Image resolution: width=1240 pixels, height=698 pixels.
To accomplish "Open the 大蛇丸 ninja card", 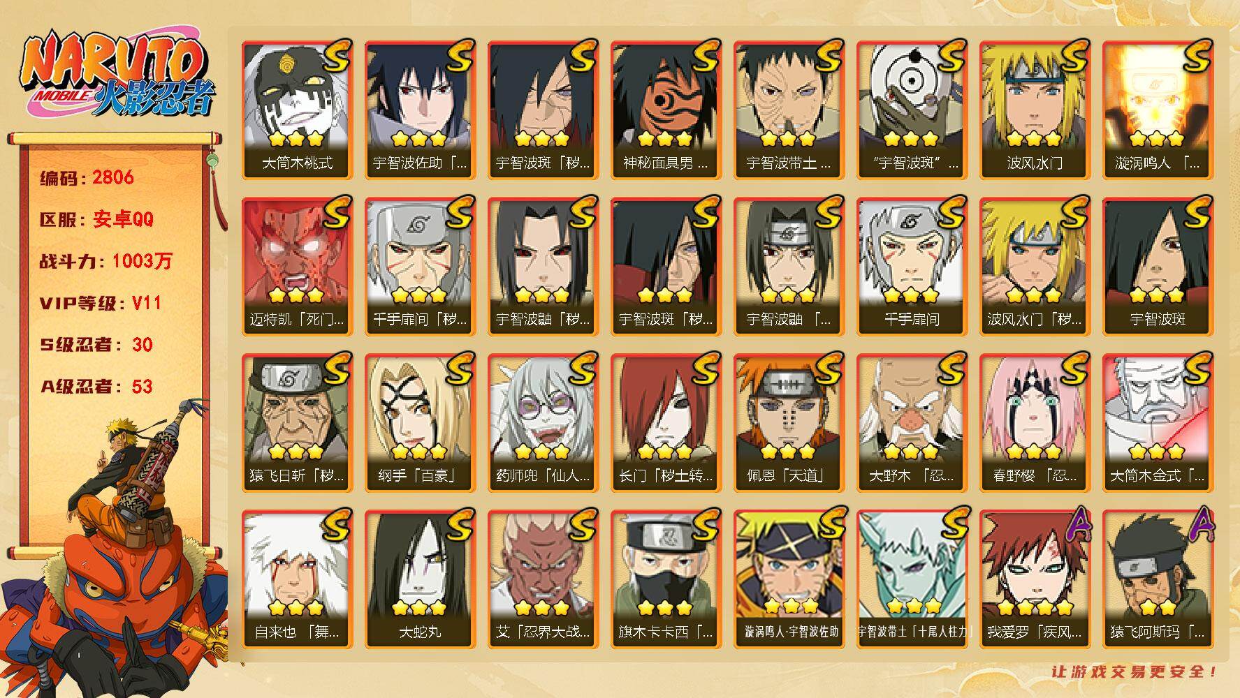I will (420, 579).
